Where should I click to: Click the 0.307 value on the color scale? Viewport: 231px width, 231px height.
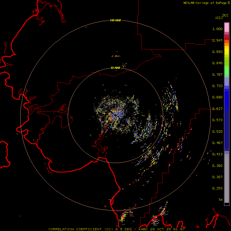[x=217, y=177]
